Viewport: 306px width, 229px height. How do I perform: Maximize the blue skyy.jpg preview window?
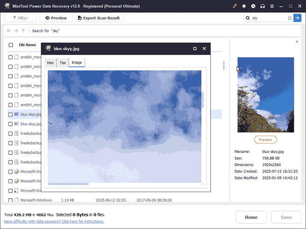pyautogui.click(x=195, y=49)
